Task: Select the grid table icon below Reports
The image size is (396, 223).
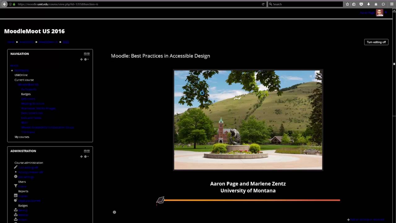Action: tap(16, 196)
